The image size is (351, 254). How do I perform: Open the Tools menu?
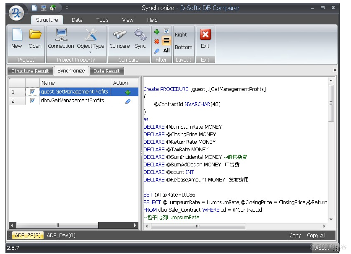pos(102,20)
